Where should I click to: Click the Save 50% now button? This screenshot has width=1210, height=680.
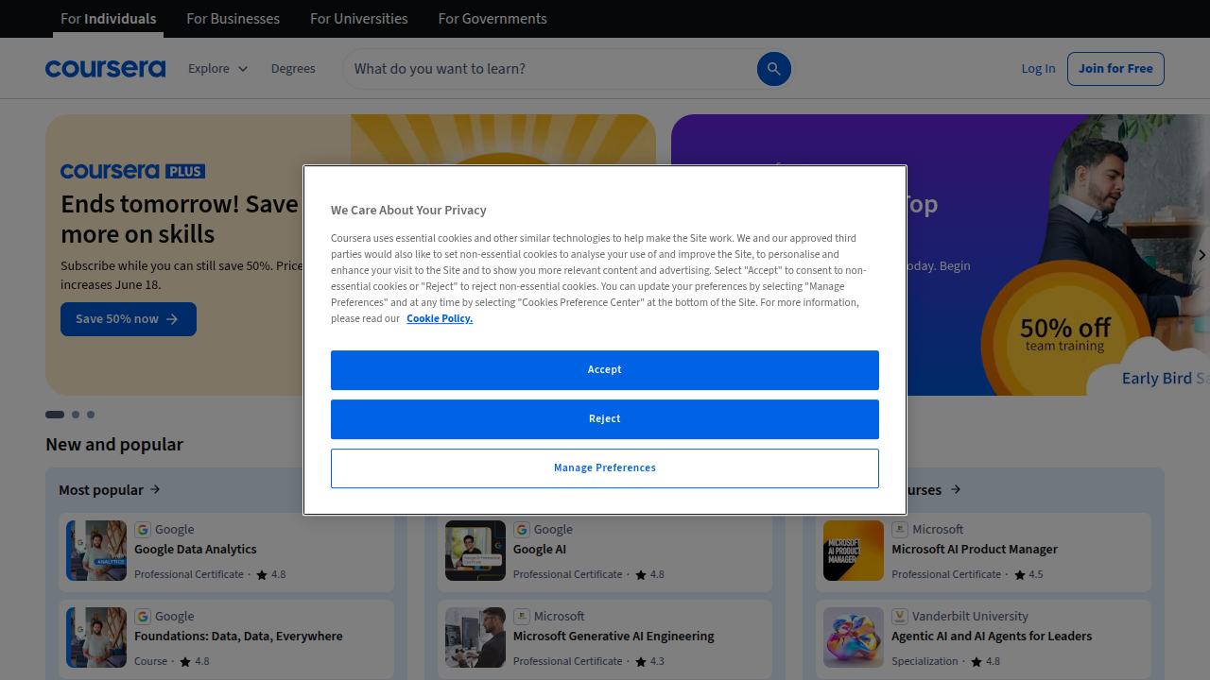click(129, 319)
